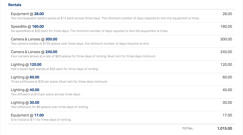The height and width of the screenshot is (135, 243).
Task: Click the half a dozen light stands description
Action: pos(55,69)
